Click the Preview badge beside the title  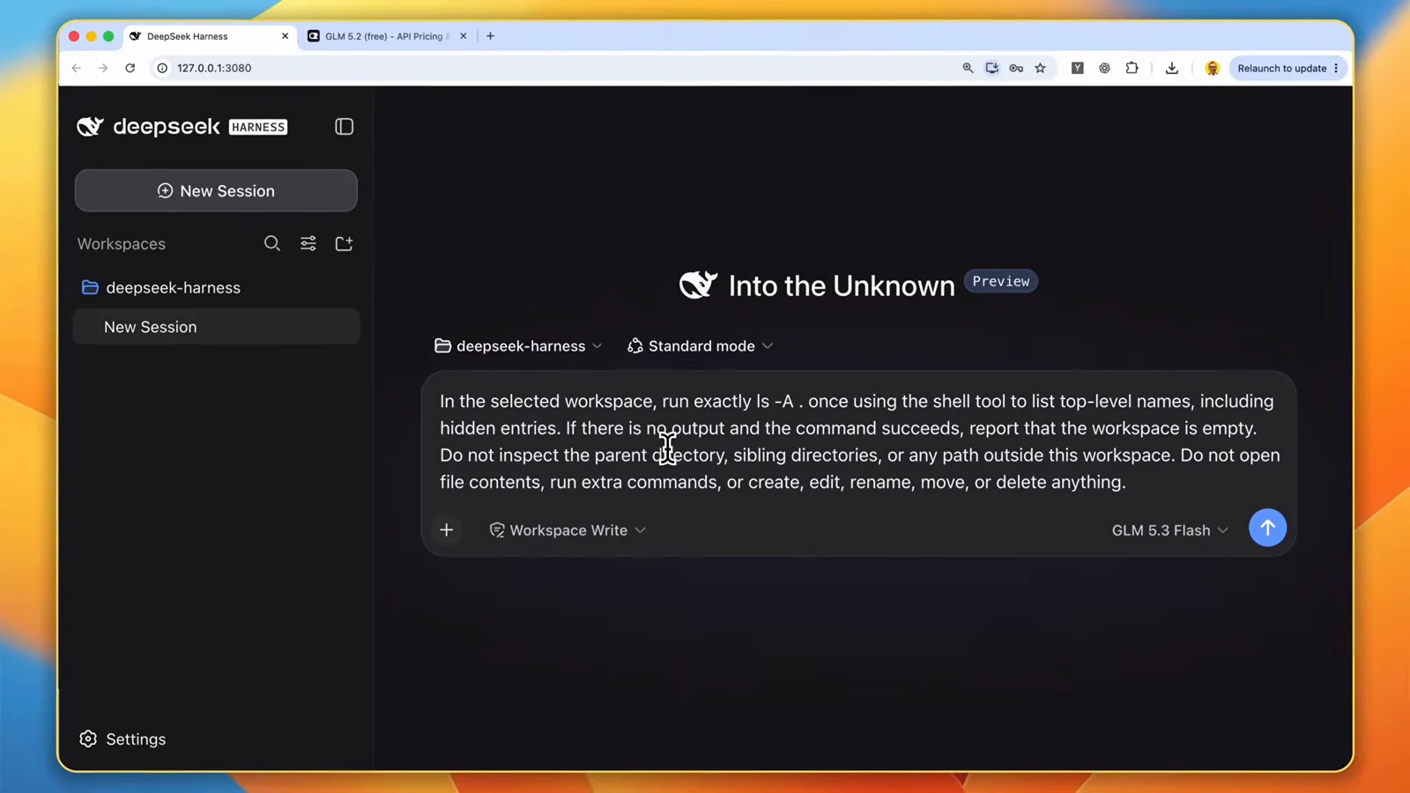1000,281
